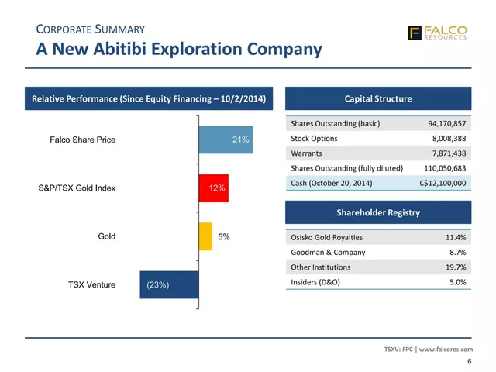The image size is (496, 372).
Task: Select the dark blue TSX Venture bar
Action: (169, 284)
